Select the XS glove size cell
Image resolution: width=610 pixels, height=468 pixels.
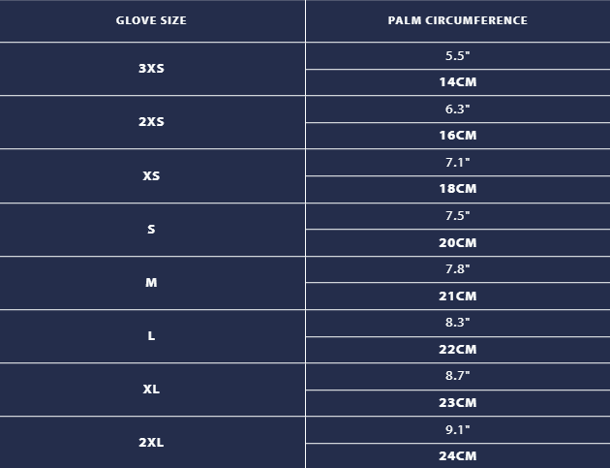151,175
